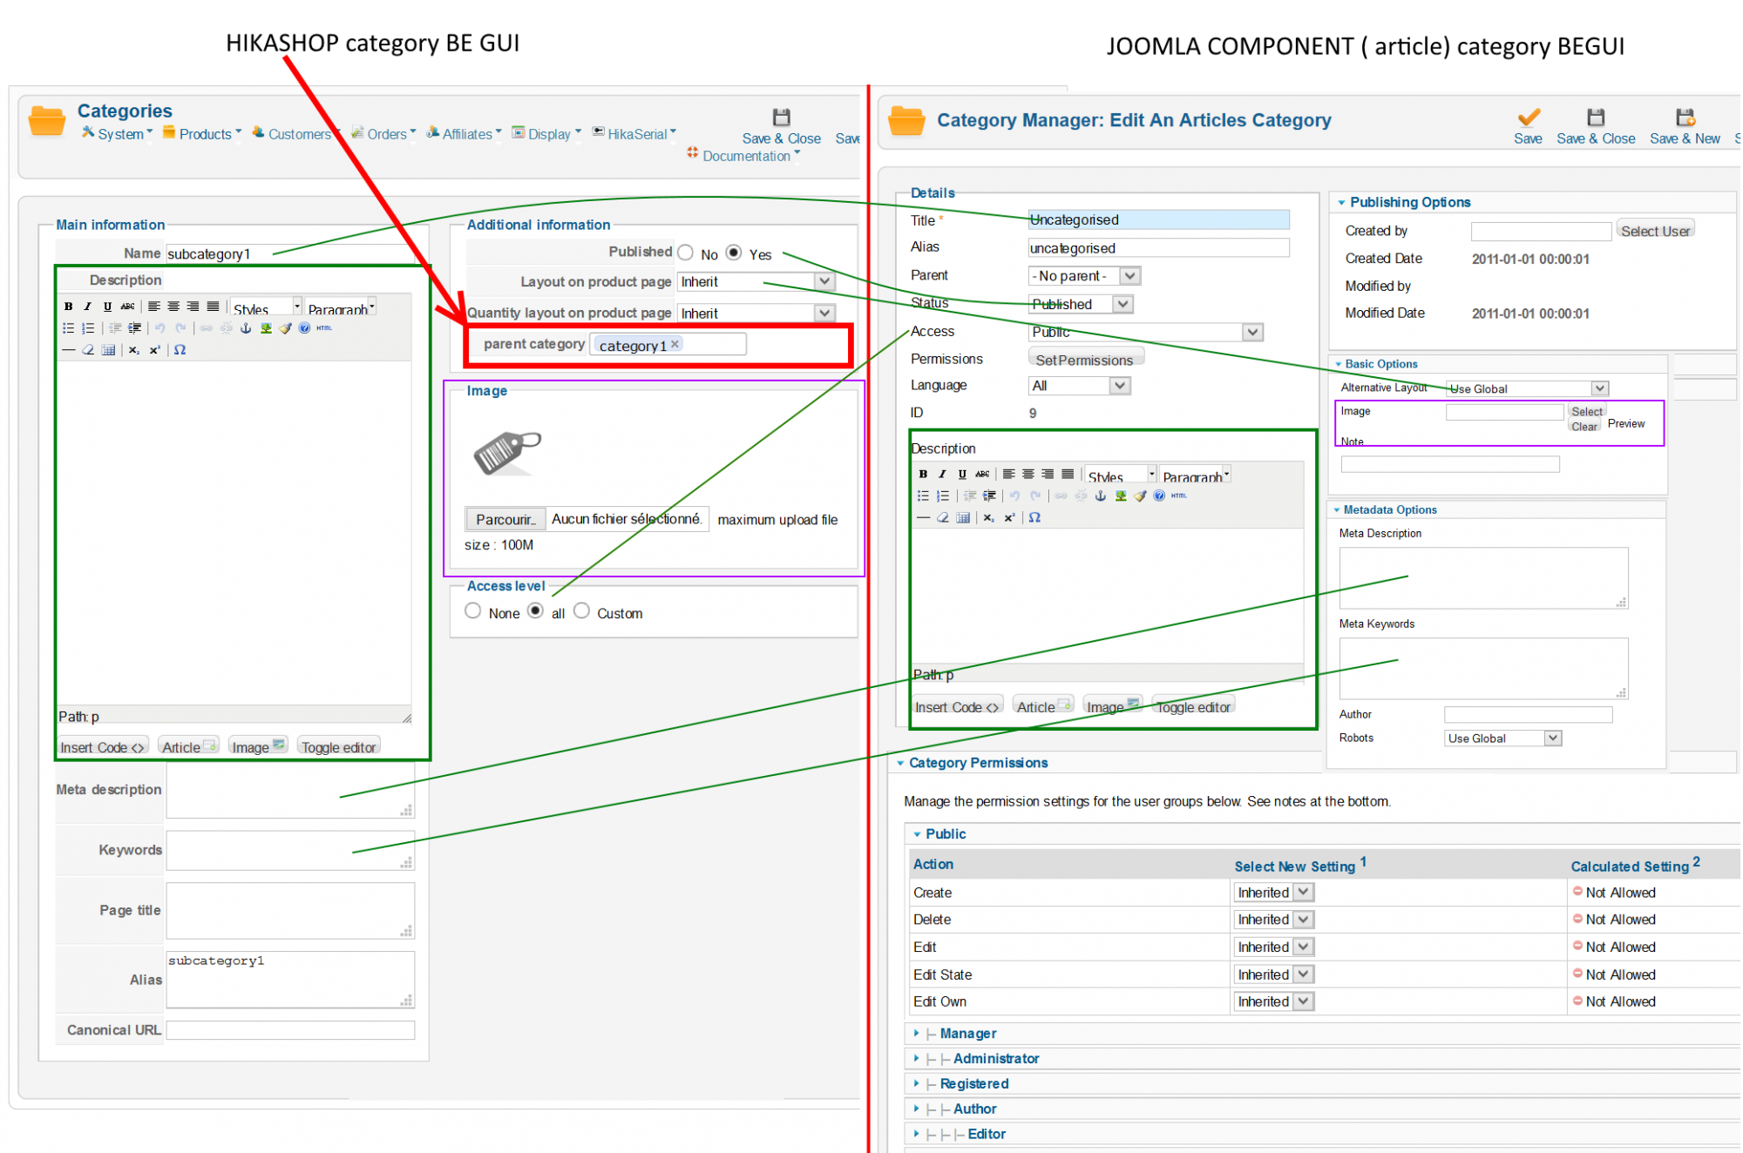The height and width of the screenshot is (1153, 1743).
Task: Toggle italic in HikaShop description editor
Action: tap(87, 307)
